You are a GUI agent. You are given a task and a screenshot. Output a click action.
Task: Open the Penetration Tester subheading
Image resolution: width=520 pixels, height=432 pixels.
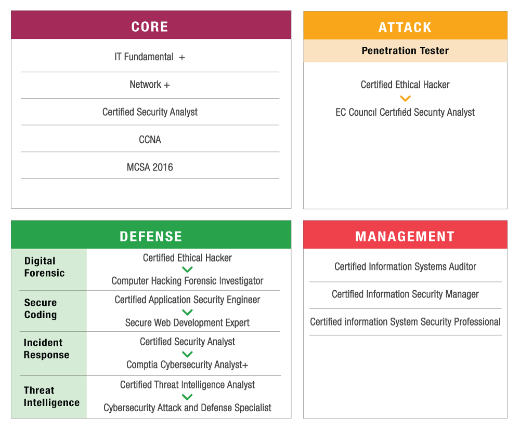tap(405, 51)
